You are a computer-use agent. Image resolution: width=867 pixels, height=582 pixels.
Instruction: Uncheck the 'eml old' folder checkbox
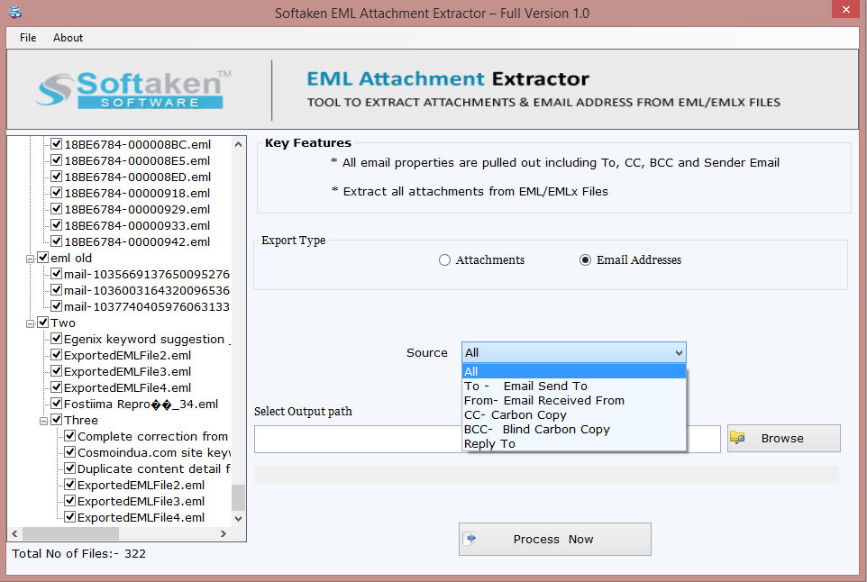pos(43,259)
